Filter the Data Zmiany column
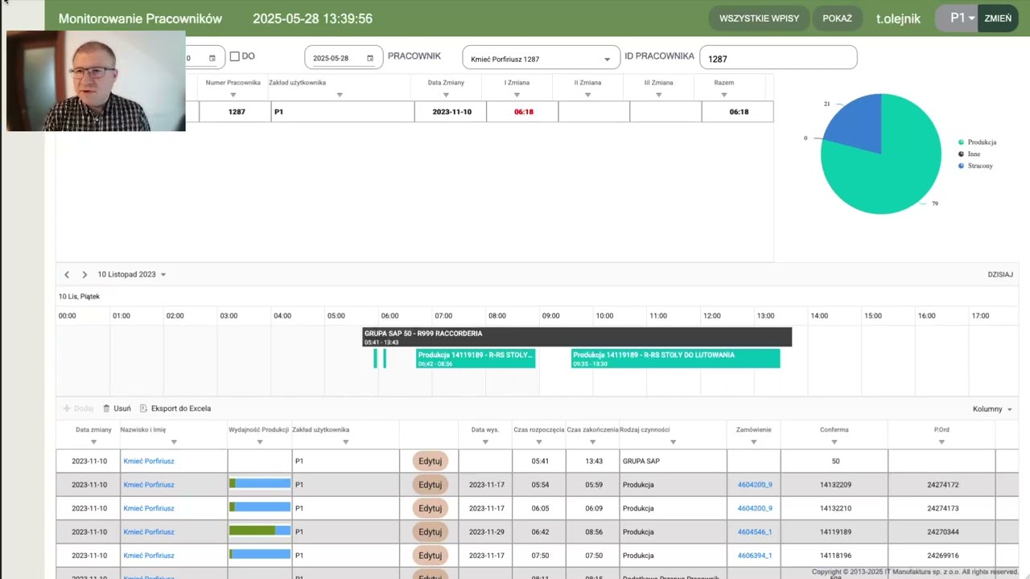1030x579 pixels. click(x=446, y=95)
